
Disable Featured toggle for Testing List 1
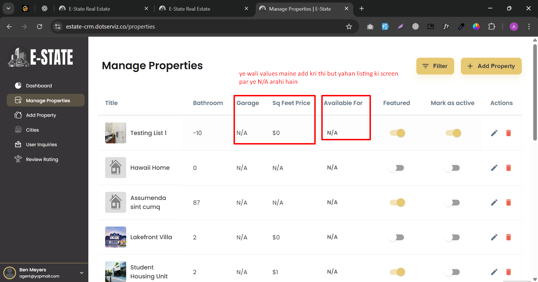pyautogui.click(x=397, y=133)
